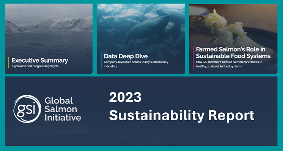This screenshot has width=283, height=151.
Task: Click the salmon fish in the underwater image
Action: pos(148,27)
